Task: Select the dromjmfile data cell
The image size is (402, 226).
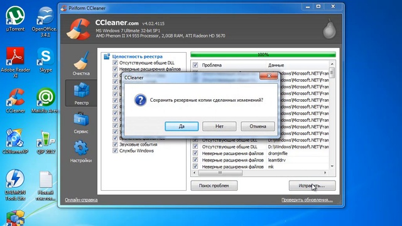Action: [x=278, y=153]
